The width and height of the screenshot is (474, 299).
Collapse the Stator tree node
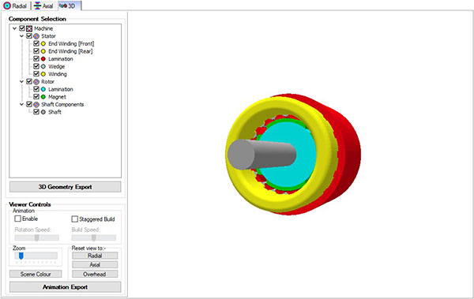[21, 36]
